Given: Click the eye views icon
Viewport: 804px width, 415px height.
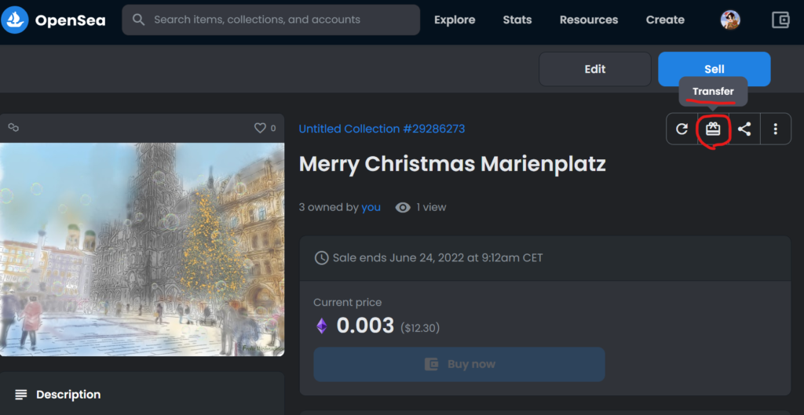Looking at the screenshot, I should click(403, 207).
